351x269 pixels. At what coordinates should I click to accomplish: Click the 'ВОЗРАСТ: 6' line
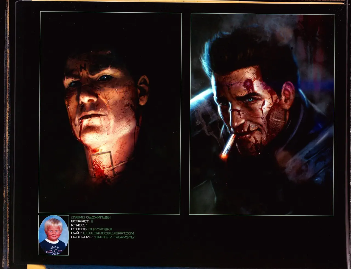pos(82,221)
